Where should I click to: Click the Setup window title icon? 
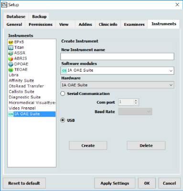click(4, 5)
